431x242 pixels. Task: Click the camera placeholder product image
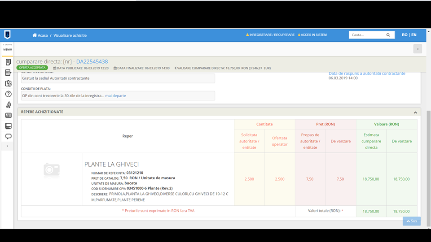(52, 169)
